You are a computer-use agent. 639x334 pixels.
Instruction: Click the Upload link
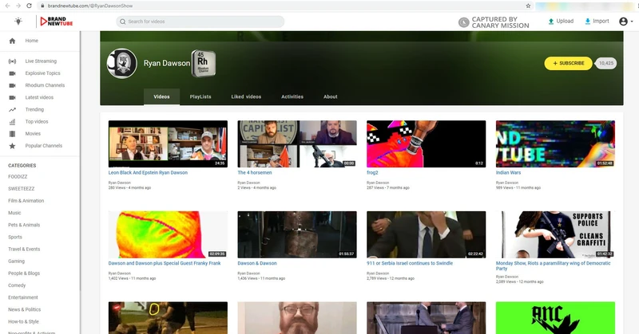point(561,22)
